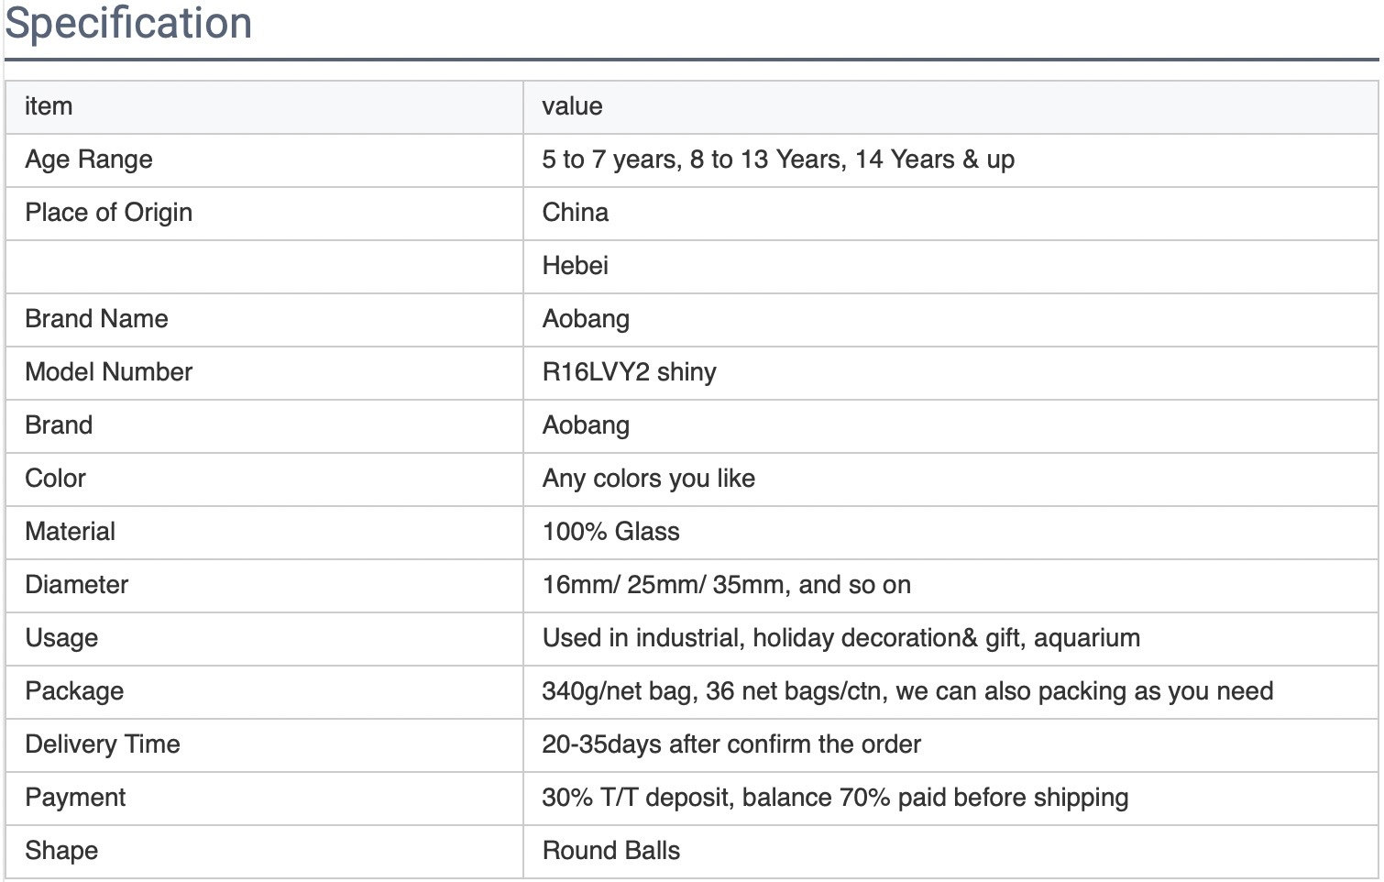This screenshot has height=882, width=1384.
Task: Click the 'Diameter' row label
Action: (77, 585)
